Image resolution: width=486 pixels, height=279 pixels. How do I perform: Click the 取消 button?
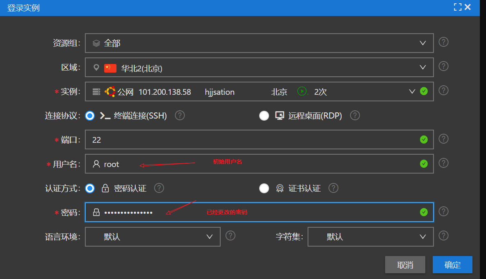tap(405, 265)
